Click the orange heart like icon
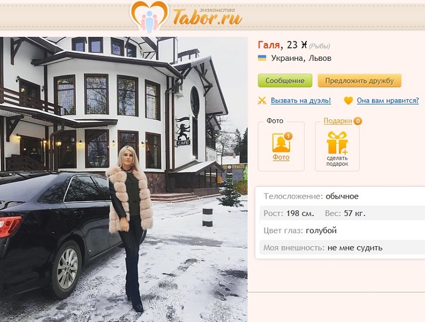 [x=348, y=100]
